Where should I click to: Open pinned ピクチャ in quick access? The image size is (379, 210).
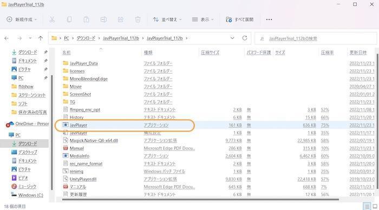(x=24, y=69)
